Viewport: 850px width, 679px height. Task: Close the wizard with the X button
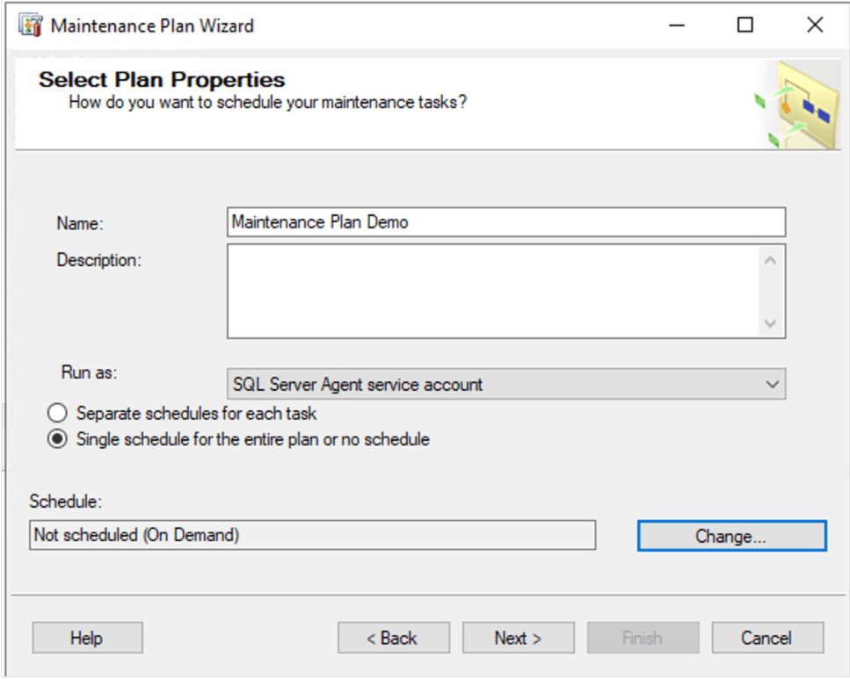tap(815, 25)
